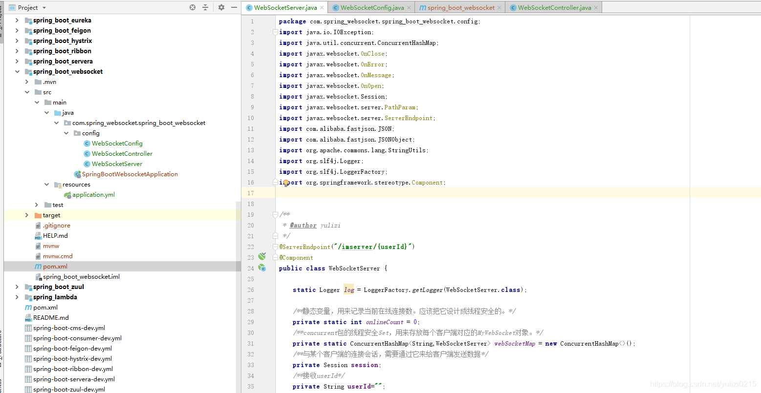Select spring-boot-servera-dev.yml file
Image resolution: width=761 pixels, height=393 pixels.
(x=74, y=379)
